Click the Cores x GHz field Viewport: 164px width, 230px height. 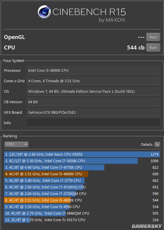(93, 81)
